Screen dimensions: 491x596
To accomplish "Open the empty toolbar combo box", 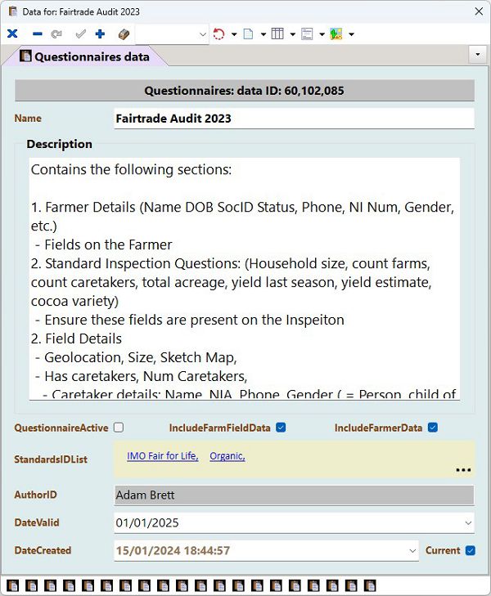I will [x=172, y=34].
